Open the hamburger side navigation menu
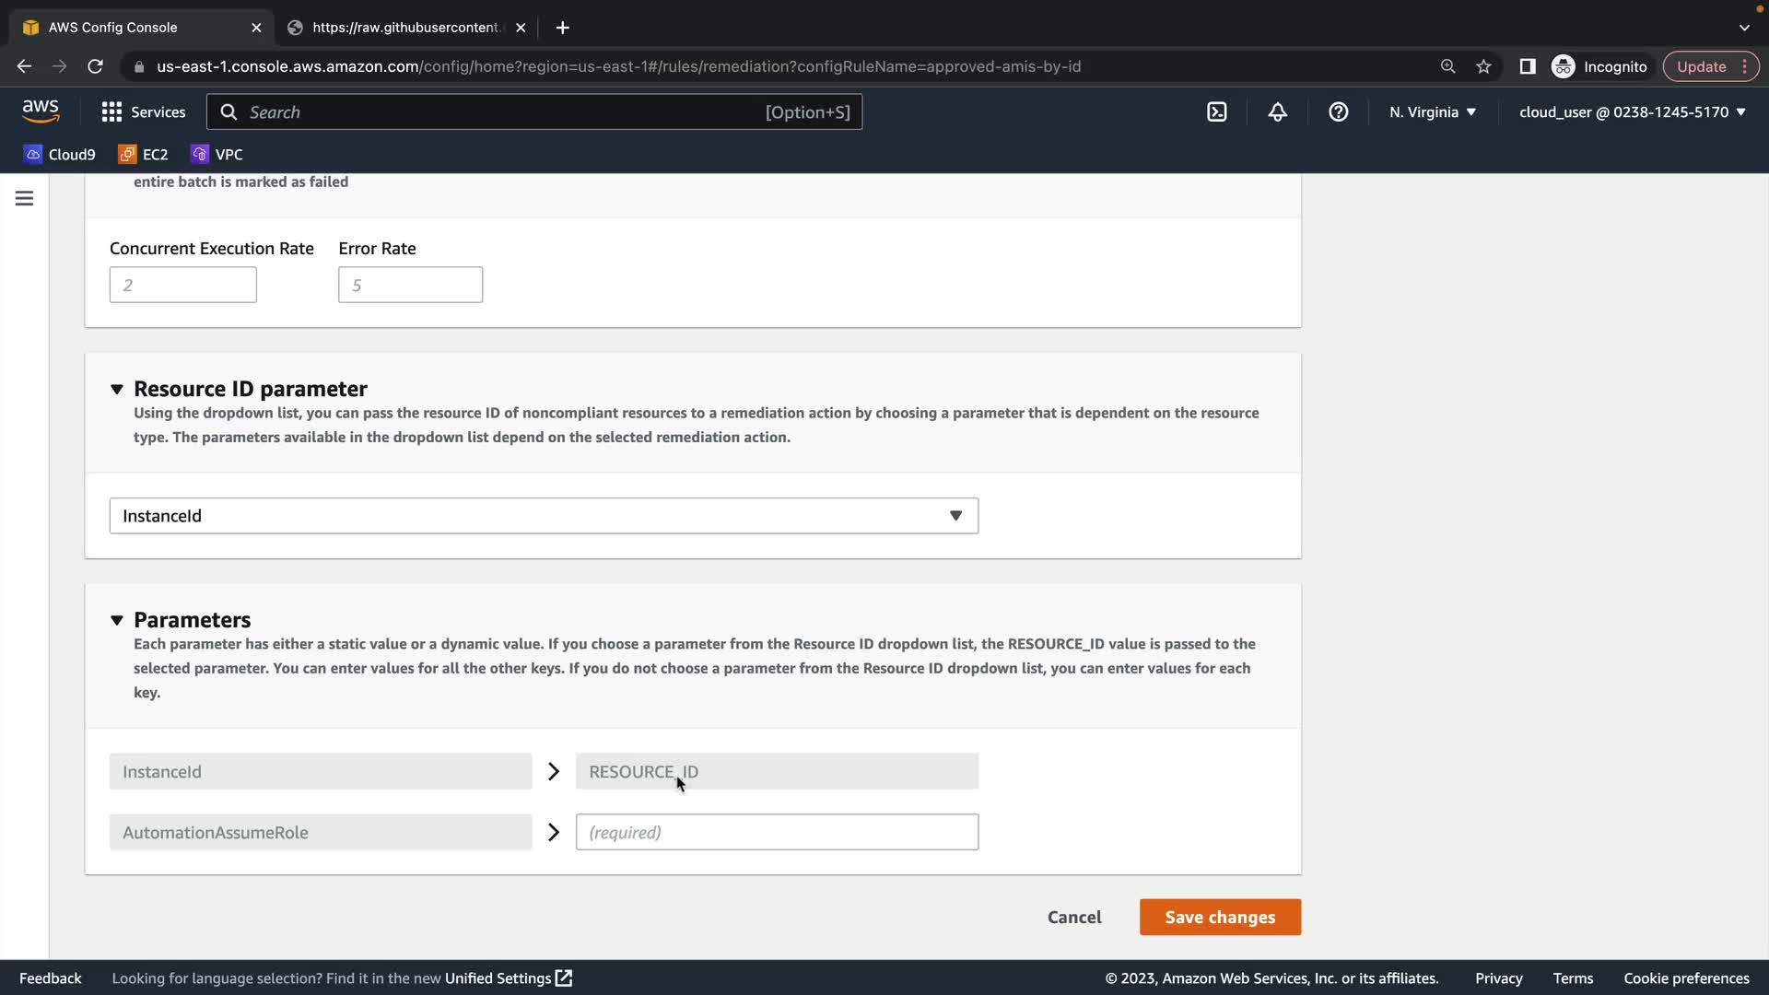The image size is (1769, 995). [x=25, y=199]
